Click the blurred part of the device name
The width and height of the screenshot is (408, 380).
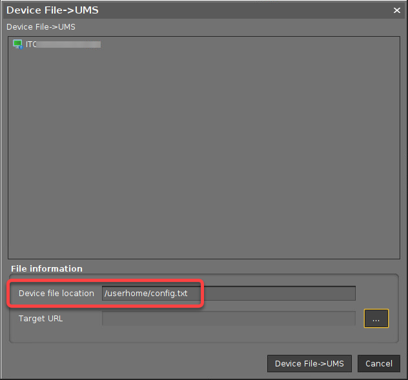point(70,45)
